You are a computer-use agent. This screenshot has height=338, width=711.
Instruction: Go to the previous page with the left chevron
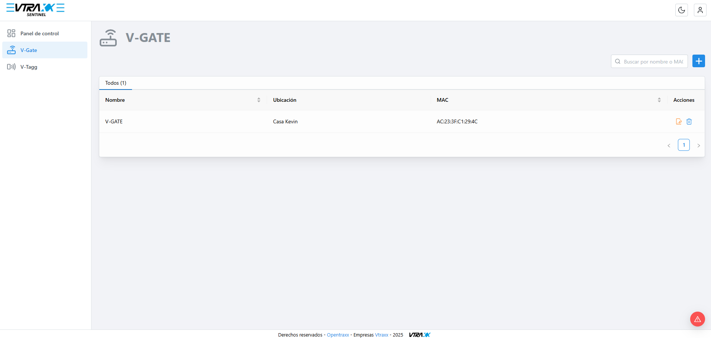tap(669, 145)
